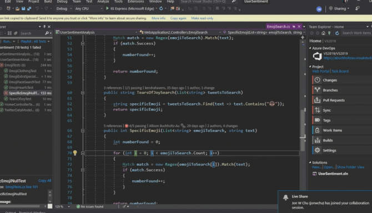
Task: Open the Debug configuration dropdown
Action: [x=64, y=8]
